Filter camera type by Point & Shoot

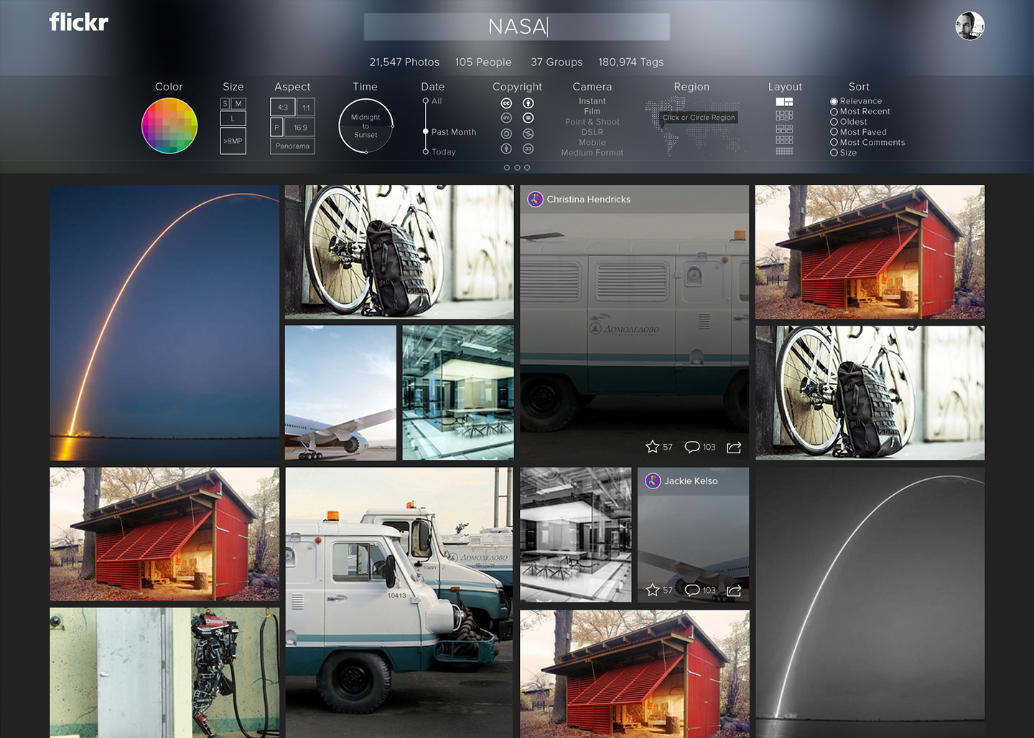click(592, 122)
